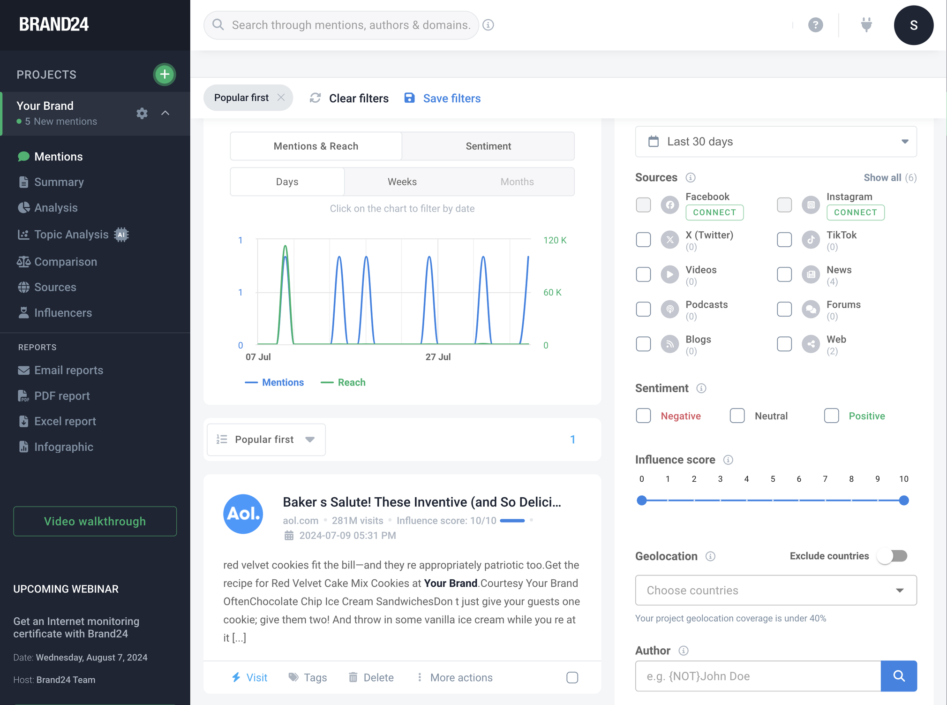Toggle the Negative sentiment checkbox
This screenshot has height=705, width=947.
[x=643, y=416]
